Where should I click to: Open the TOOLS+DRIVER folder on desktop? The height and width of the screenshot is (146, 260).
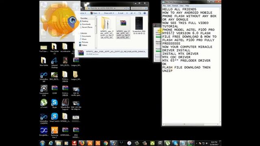[x=65, y=77]
